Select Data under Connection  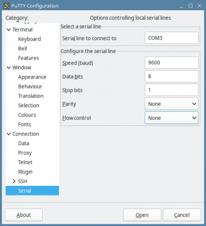[x=24, y=144]
